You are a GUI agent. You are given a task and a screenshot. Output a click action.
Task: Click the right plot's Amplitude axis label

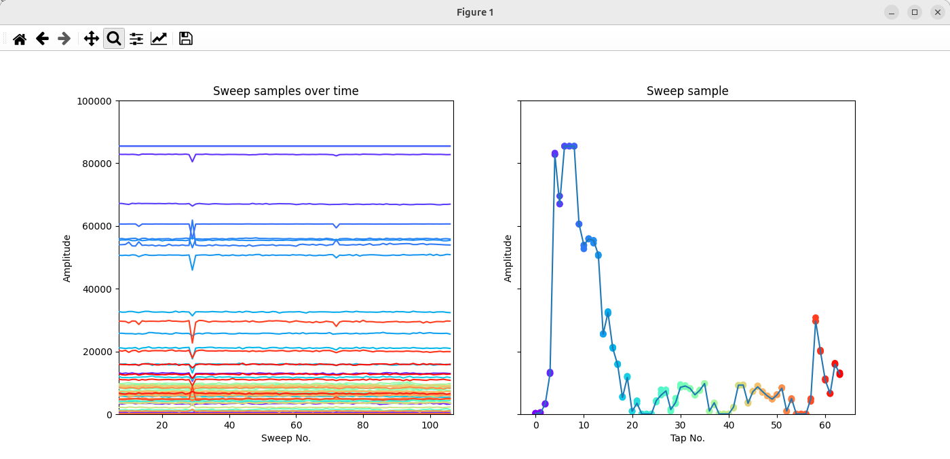[508, 258]
